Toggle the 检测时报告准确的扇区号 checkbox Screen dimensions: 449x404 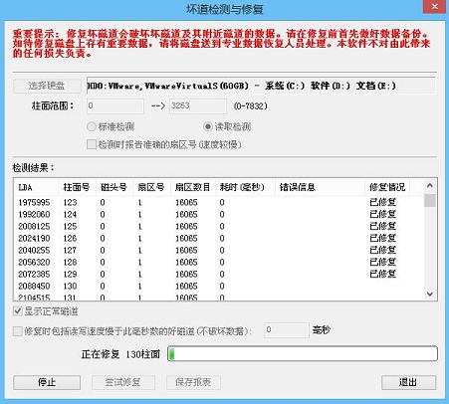(92, 144)
